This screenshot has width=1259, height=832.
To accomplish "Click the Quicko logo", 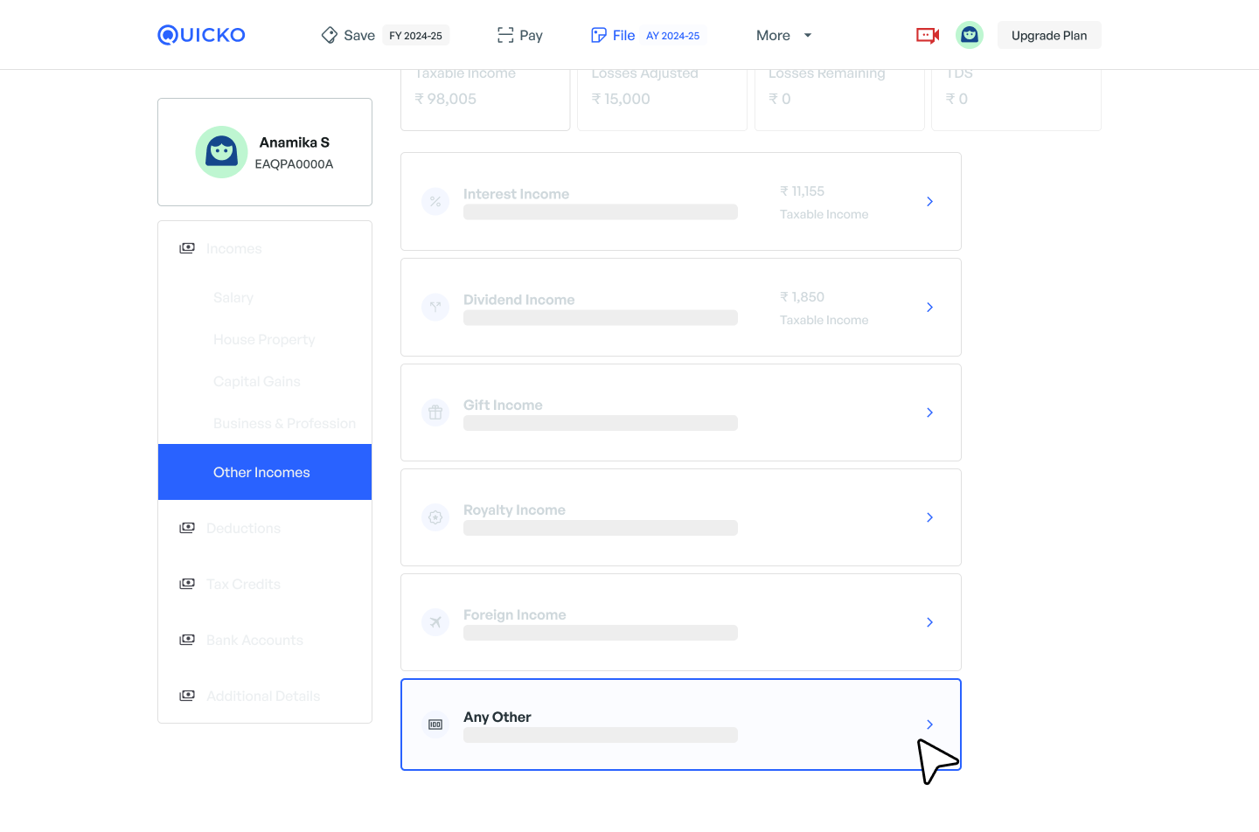I will [x=201, y=35].
